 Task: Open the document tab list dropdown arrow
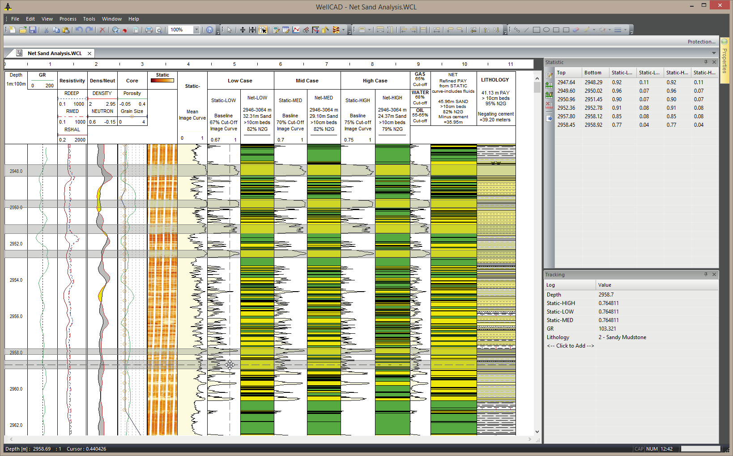coord(714,53)
